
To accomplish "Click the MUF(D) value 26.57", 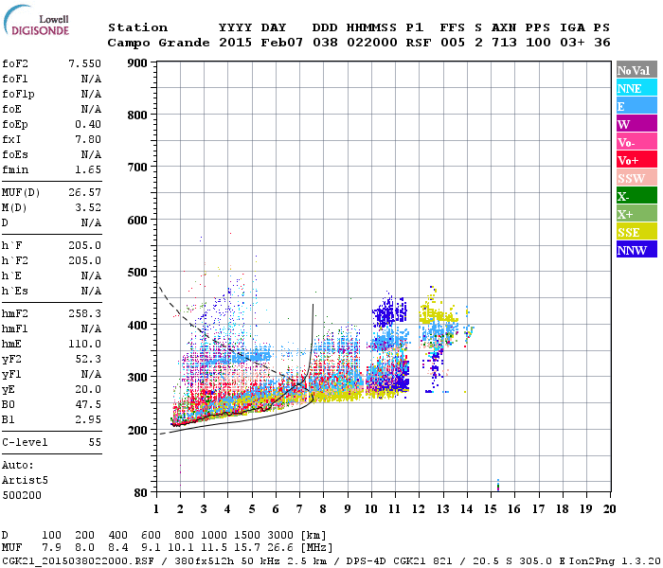I will pyautogui.click(x=85, y=192).
